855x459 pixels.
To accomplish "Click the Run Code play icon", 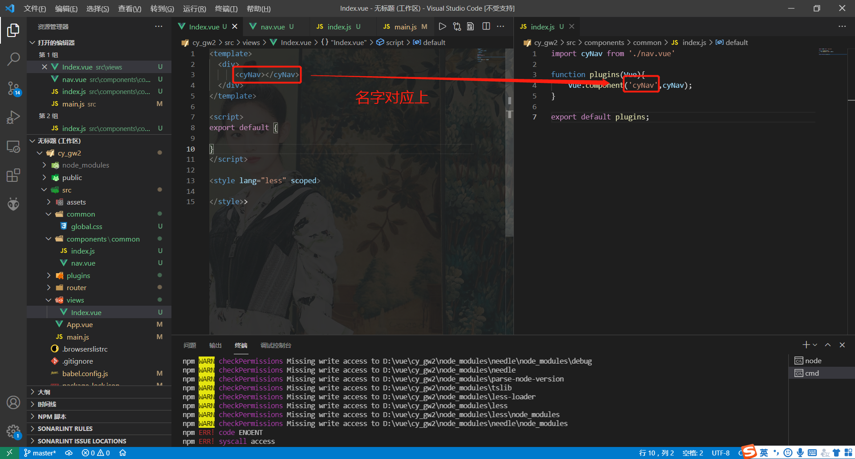I will (442, 27).
